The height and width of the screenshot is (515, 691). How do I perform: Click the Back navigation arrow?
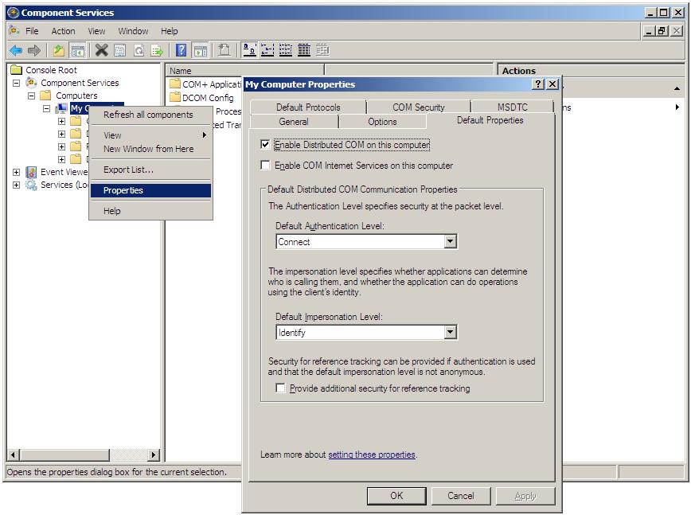point(17,49)
